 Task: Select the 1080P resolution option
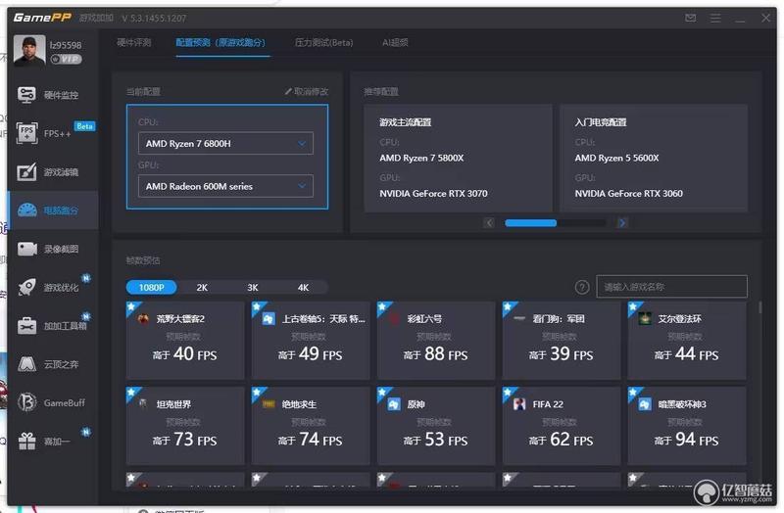(x=152, y=287)
